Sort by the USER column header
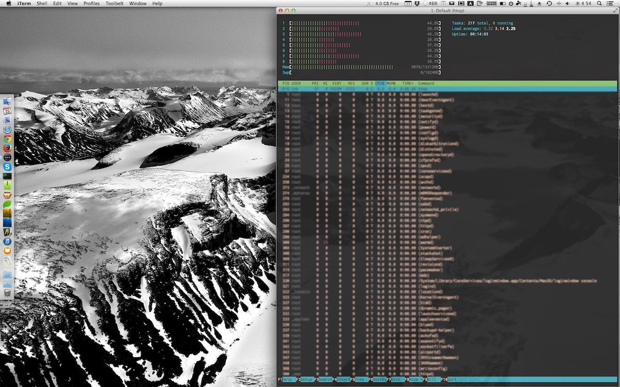The height and width of the screenshot is (387, 620). pyautogui.click(x=296, y=83)
